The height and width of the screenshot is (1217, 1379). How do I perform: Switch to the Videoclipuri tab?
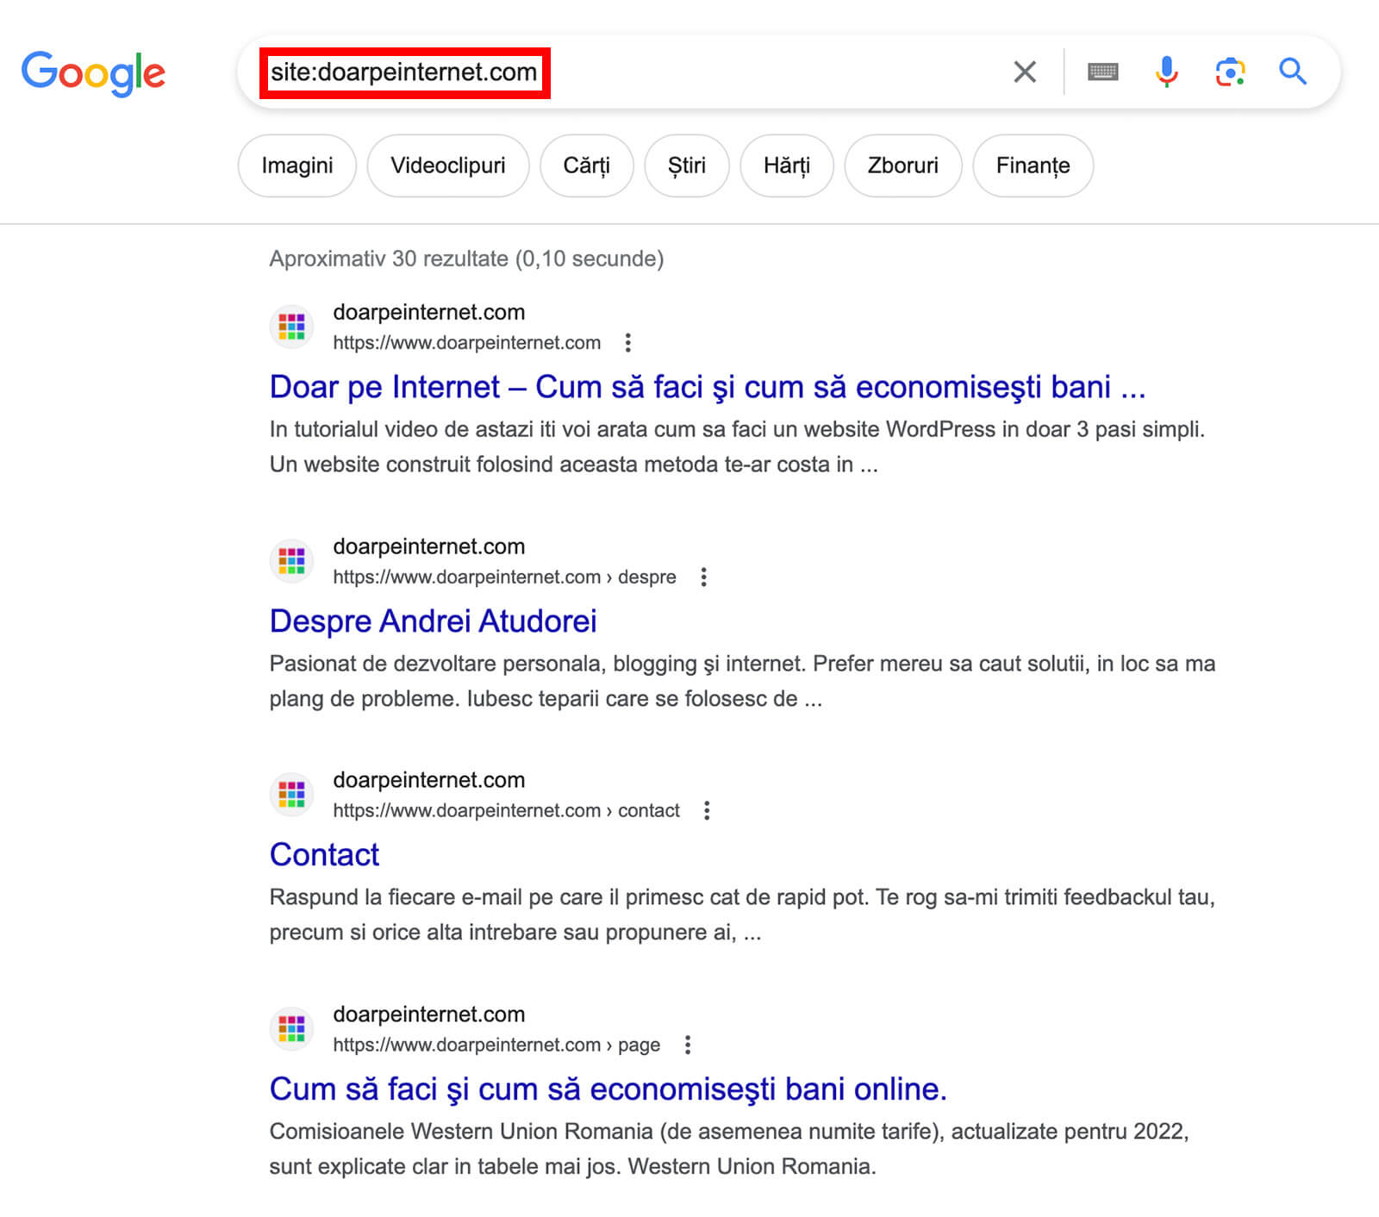pyautogui.click(x=448, y=165)
